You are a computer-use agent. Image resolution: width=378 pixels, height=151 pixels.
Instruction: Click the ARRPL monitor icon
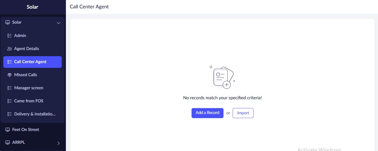[8, 142]
